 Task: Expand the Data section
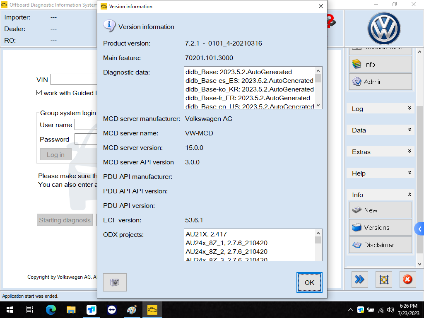click(x=380, y=130)
